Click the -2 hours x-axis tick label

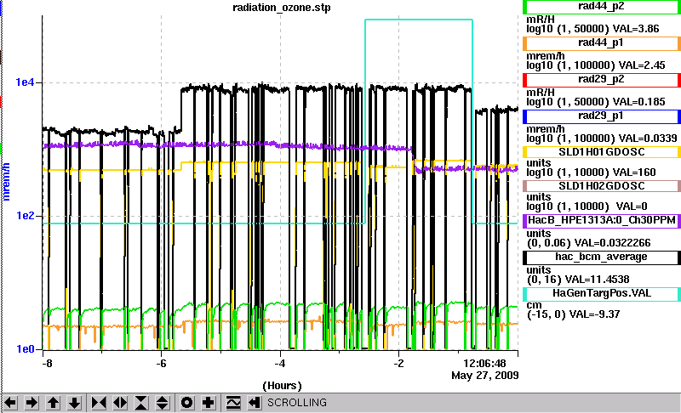[398, 364]
